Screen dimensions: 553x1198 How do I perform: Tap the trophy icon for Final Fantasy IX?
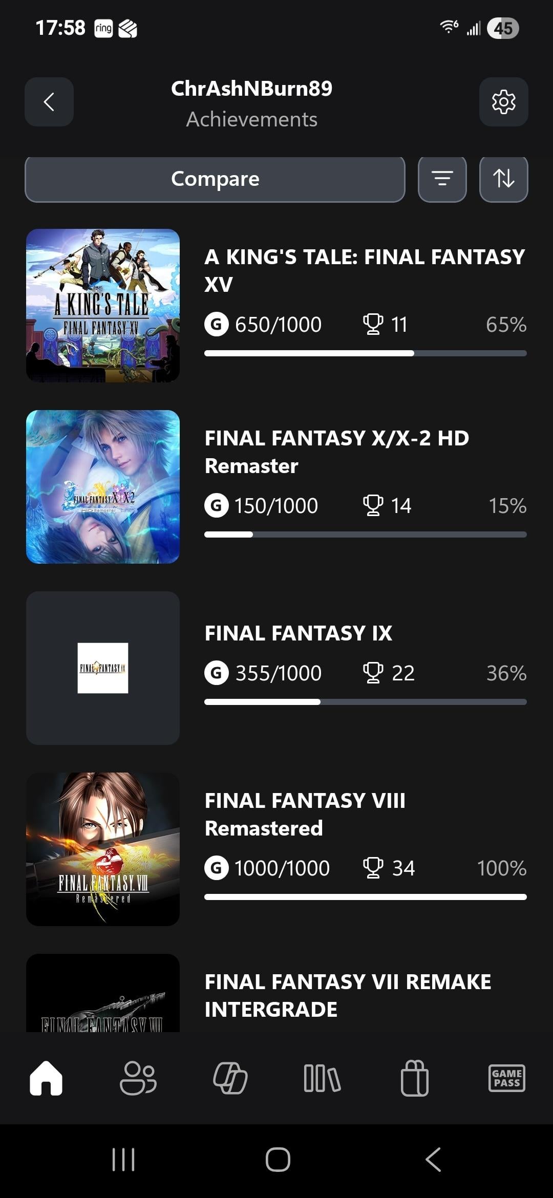(x=373, y=673)
